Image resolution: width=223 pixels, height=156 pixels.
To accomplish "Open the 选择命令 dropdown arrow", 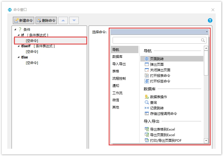I will coord(207,32).
